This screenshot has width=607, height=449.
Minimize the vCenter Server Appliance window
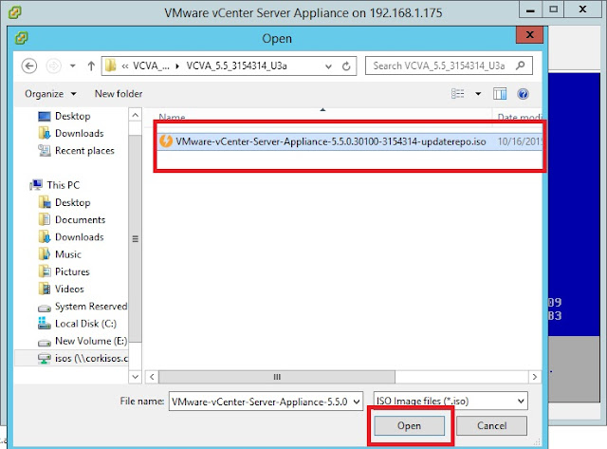coord(531,9)
